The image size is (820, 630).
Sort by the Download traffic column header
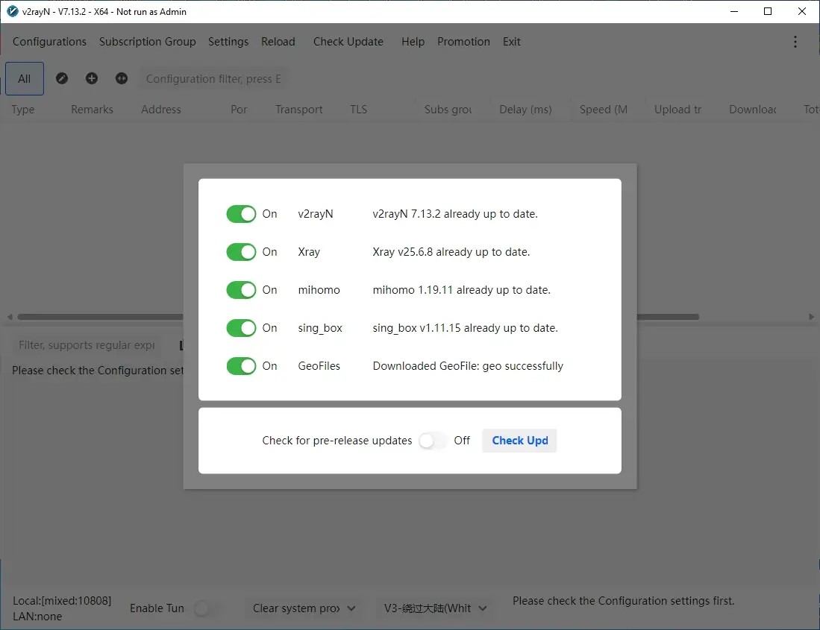(753, 110)
